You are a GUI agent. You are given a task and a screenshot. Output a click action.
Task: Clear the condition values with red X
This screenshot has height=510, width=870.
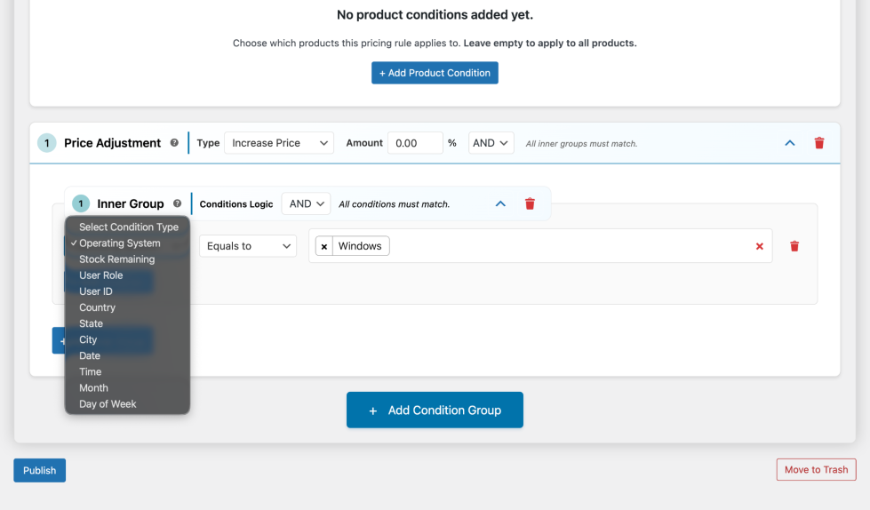pos(759,246)
